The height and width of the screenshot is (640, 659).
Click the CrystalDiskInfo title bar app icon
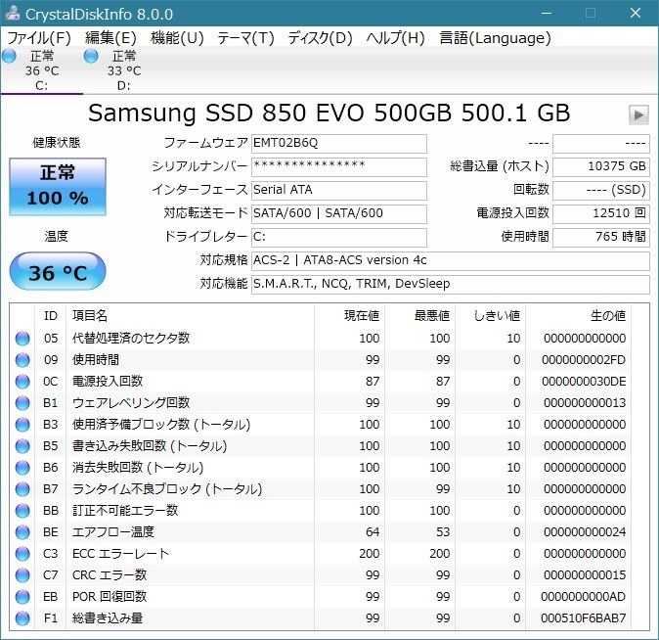point(12,14)
